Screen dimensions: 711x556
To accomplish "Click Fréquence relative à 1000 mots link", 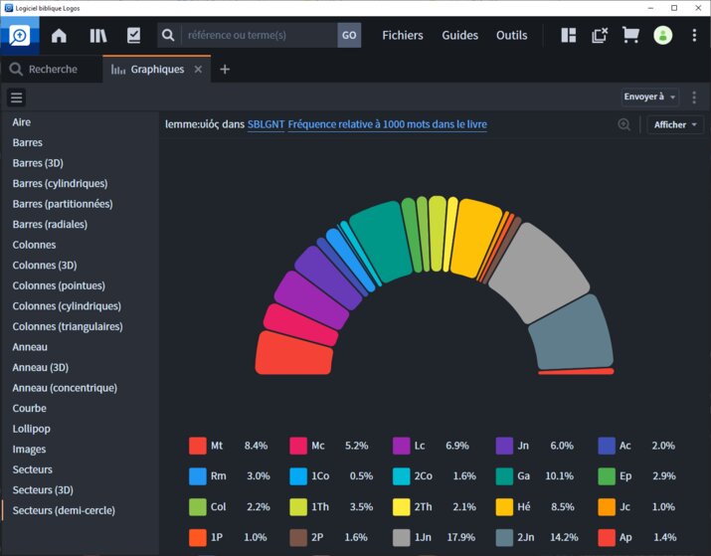I will tap(387, 124).
